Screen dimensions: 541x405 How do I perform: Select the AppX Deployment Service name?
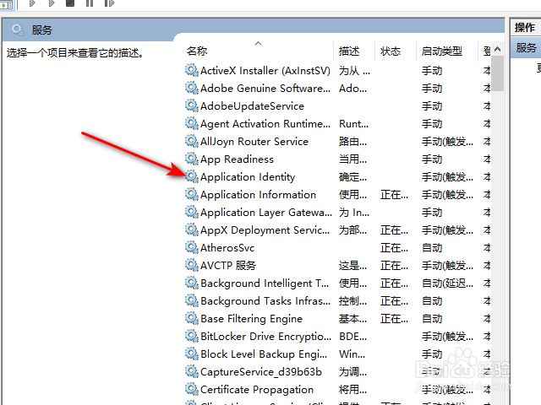(265, 230)
